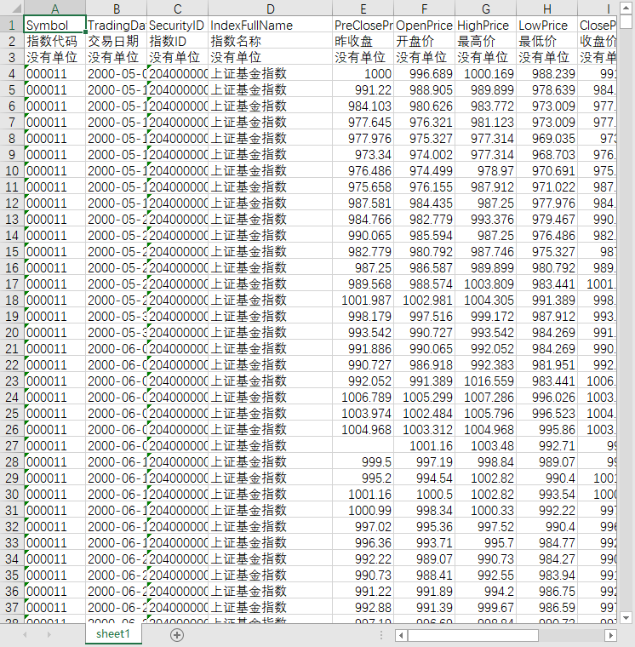Click value 969.035 in row 8
Viewport: 635px width, 647px height.
(547, 138)
